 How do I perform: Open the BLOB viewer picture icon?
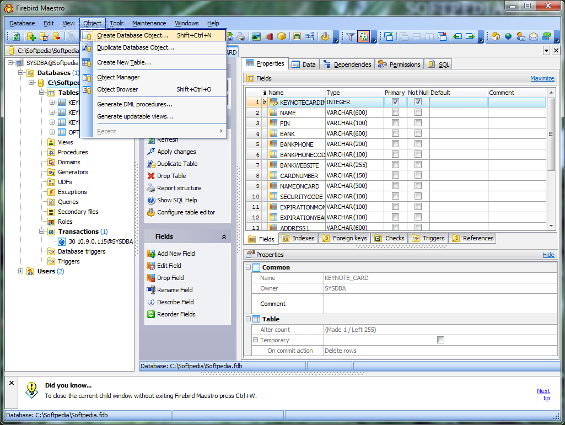256,36
